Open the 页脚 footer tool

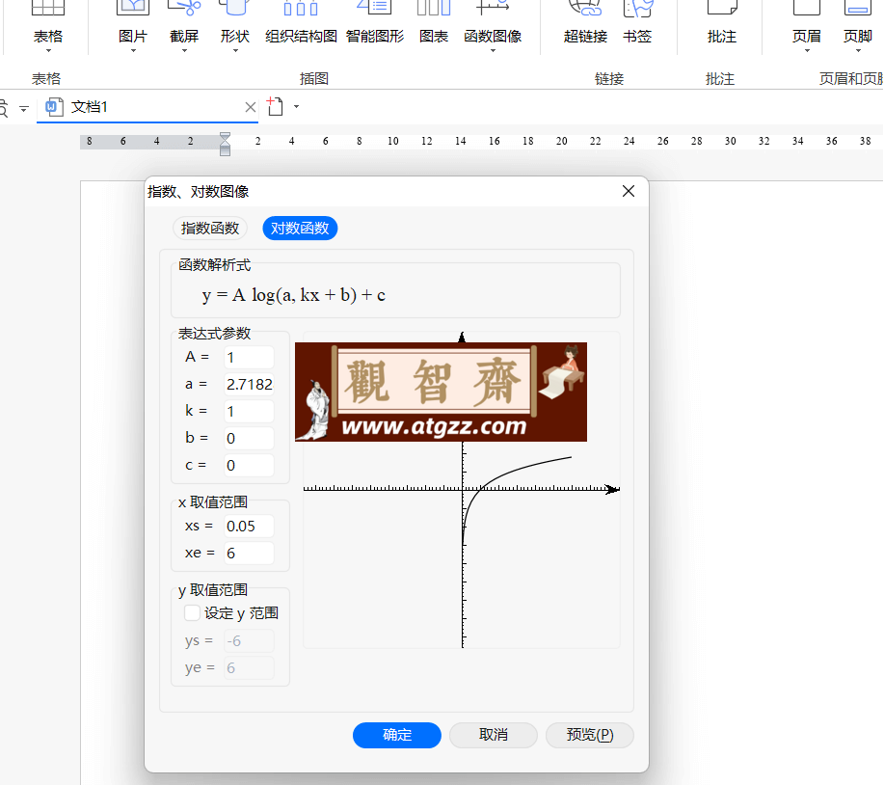[x=858, y=22]
